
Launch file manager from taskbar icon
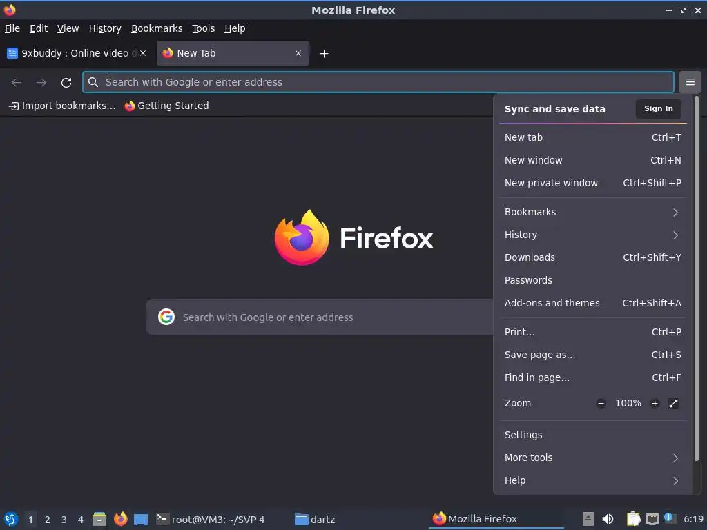pyautogui.click(x=99, y=519)
